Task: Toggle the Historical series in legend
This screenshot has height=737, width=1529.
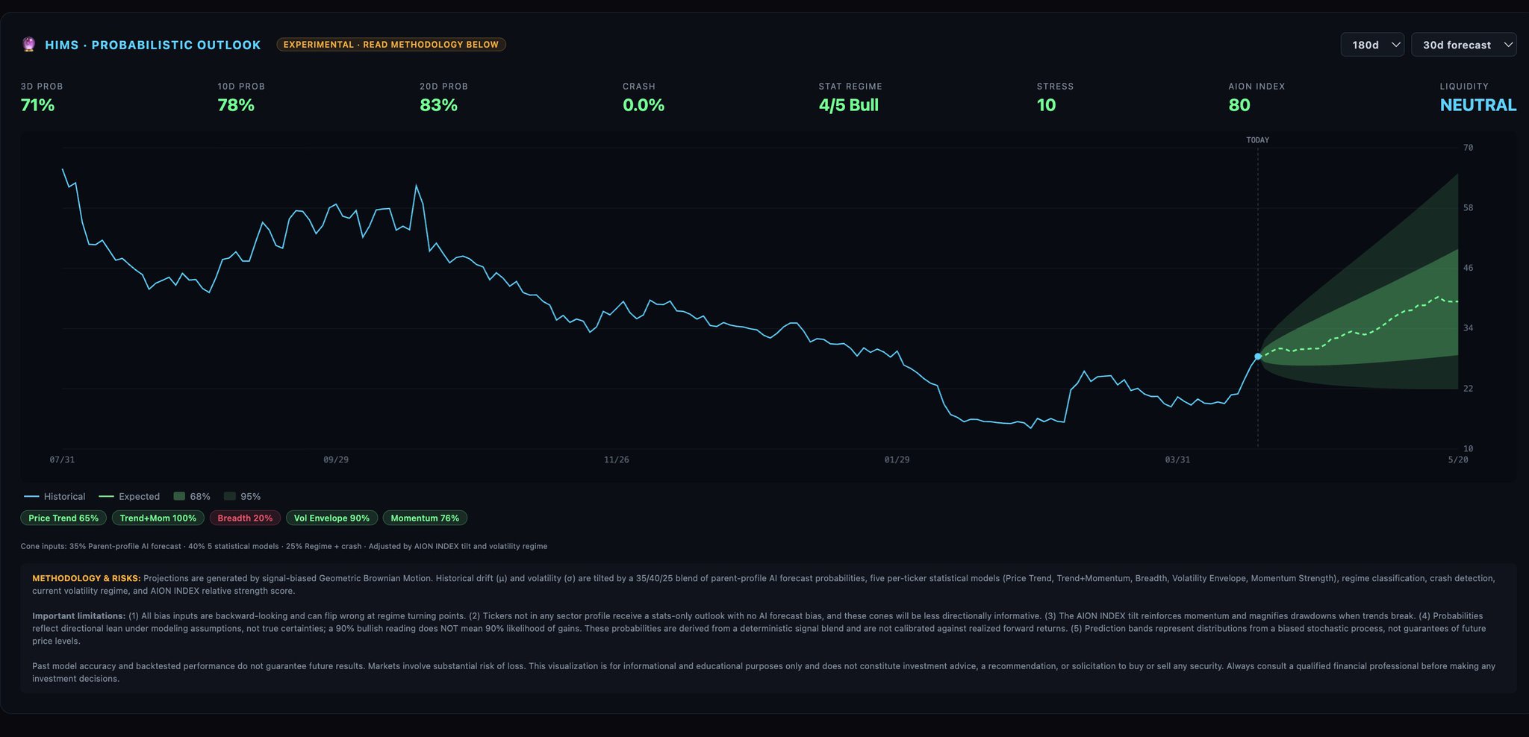Action: [55, 497]
